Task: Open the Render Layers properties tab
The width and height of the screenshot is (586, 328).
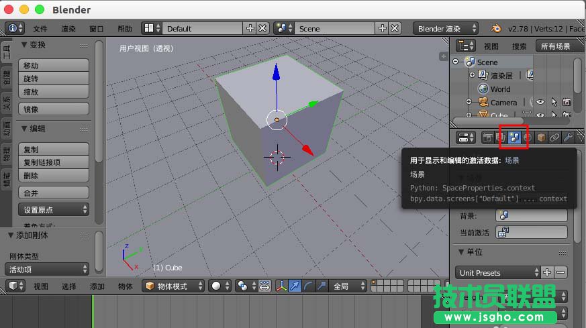Action: pyautogui.click(x=501, y=138)
